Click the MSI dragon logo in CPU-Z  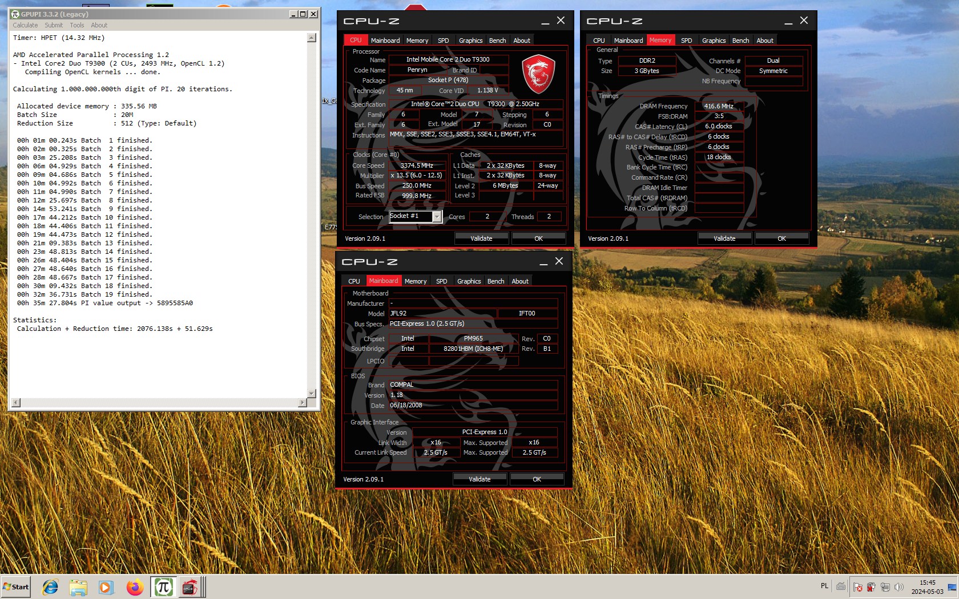pyautogui.click(x=538, y=74)
